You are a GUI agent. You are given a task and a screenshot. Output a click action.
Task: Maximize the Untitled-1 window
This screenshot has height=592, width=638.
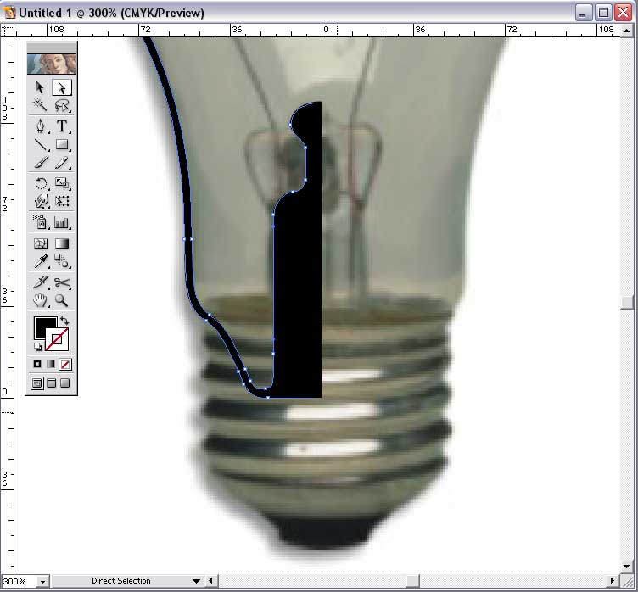tap(603, 13)
